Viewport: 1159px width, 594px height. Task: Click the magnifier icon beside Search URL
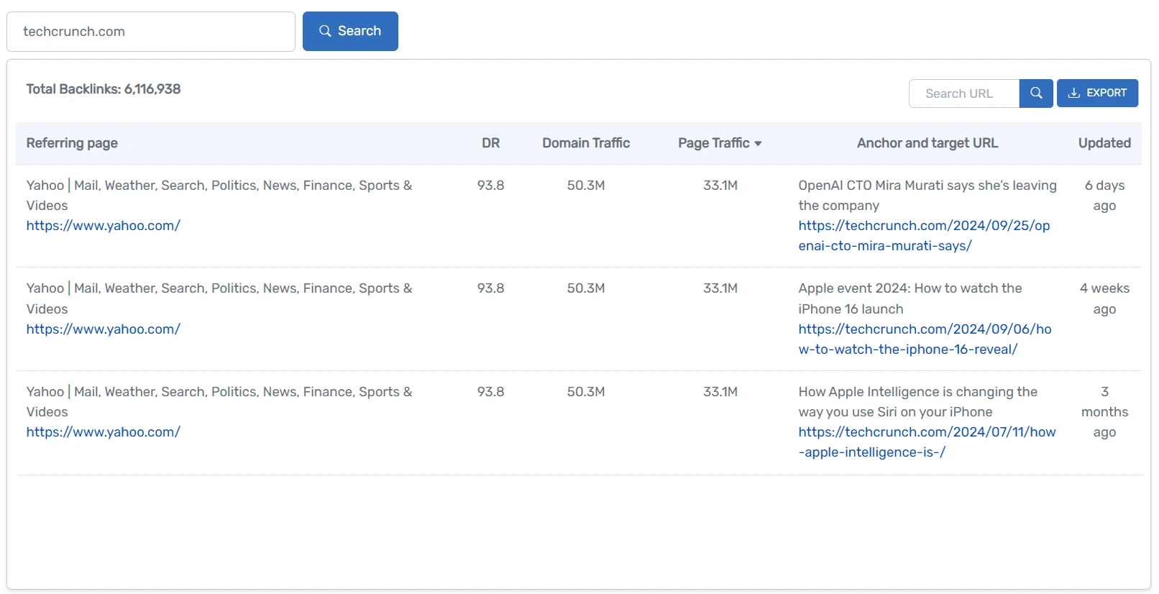coord(1036,93)
